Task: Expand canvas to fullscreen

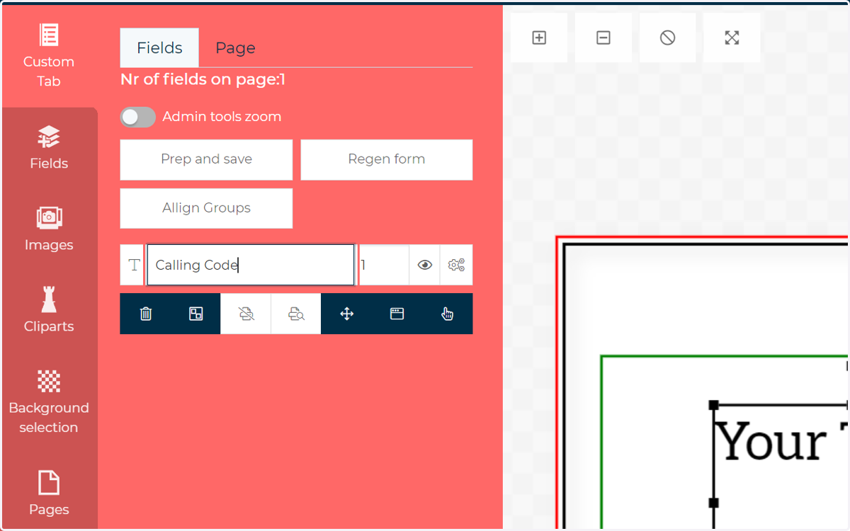Action: coord(732,38)
